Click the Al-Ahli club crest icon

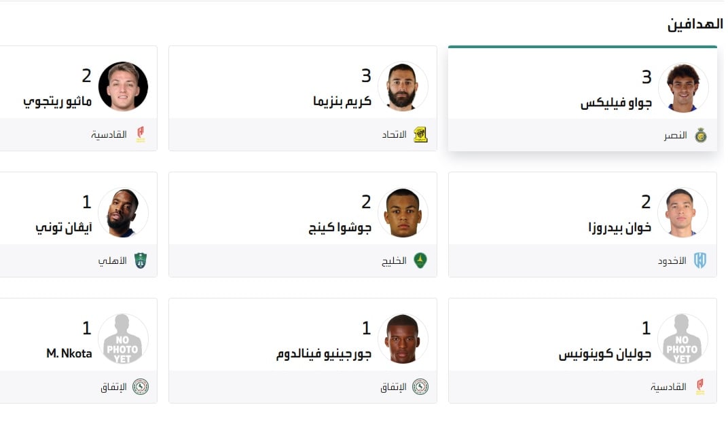141,260
